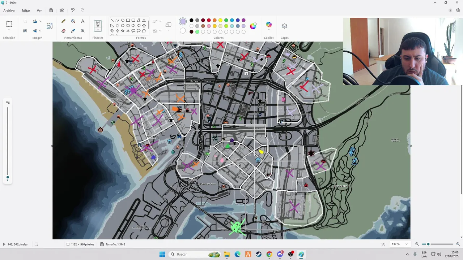Click the Undo arrow
This screenshot has height=260, width=463.
coord(73,10)
